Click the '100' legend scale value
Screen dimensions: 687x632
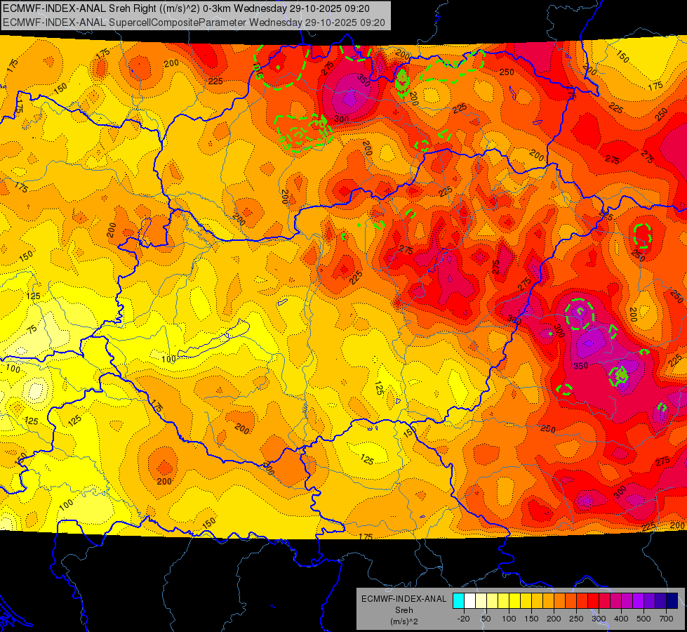pos(509,619)
